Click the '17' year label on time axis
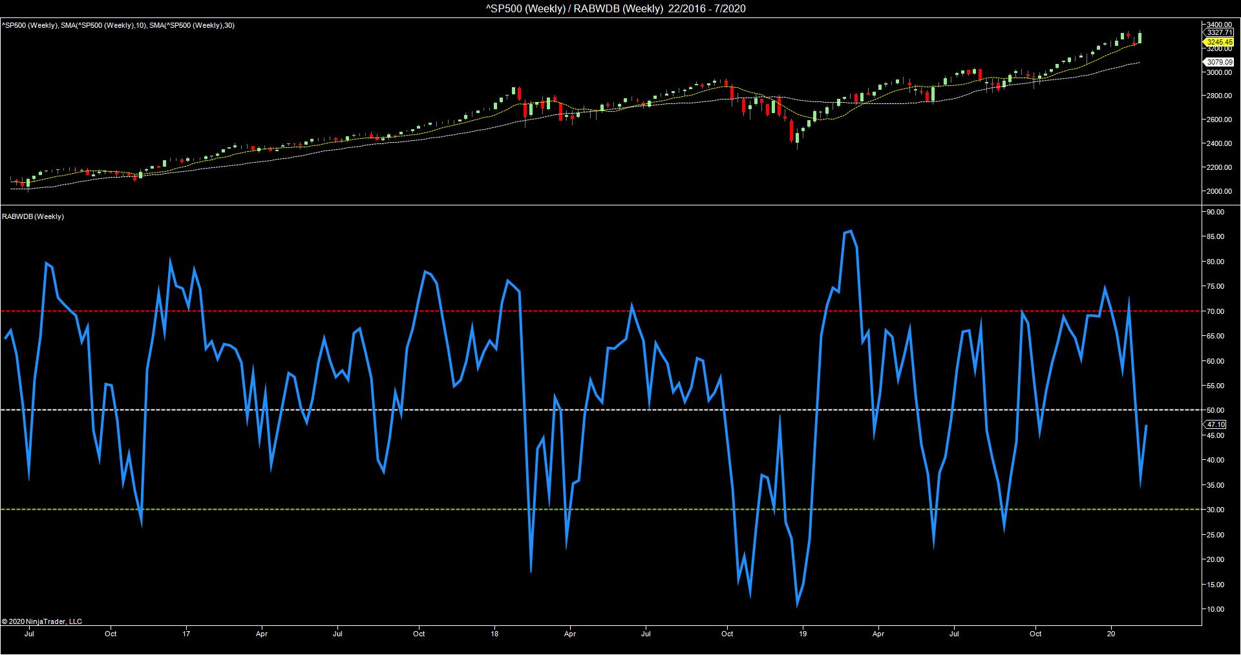The image size is (1241, 655). [187, 634]
